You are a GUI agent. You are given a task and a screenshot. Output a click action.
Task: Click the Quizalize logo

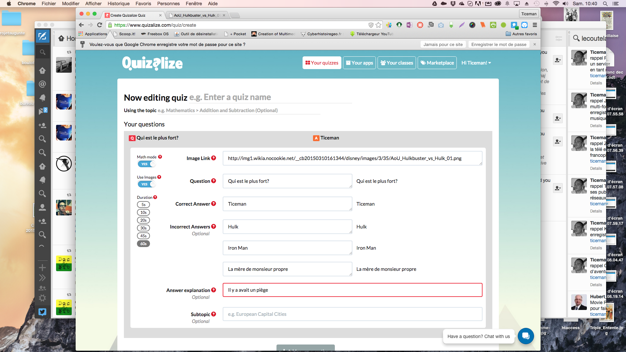(x=152, y=63)
